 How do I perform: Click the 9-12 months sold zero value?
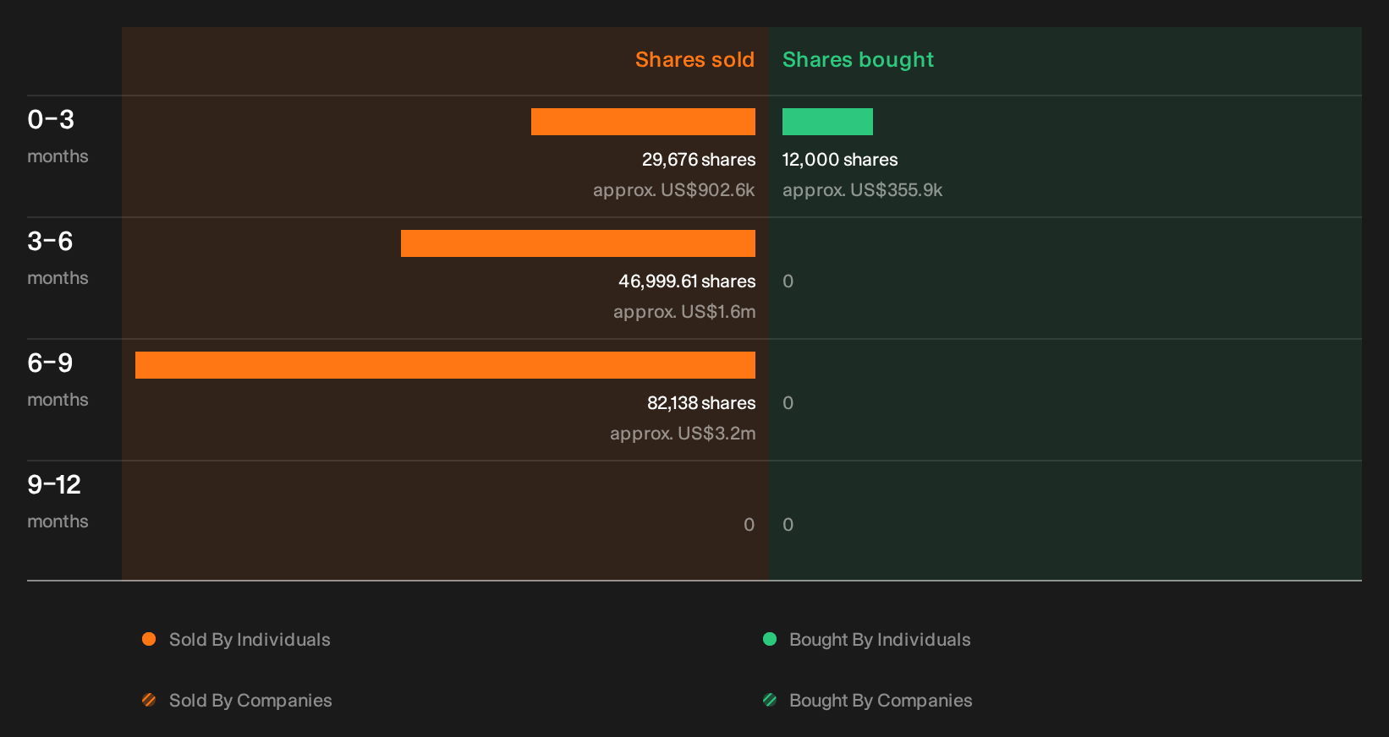click(x=749, y=525)
